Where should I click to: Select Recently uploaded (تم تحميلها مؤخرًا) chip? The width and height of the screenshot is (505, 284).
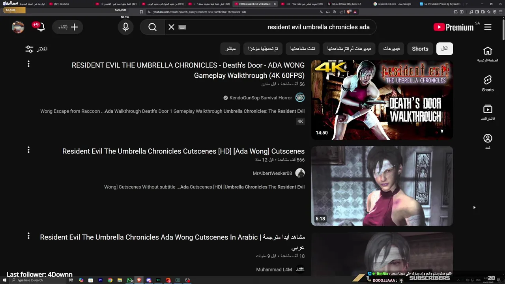pyautogui.click(x=263, y=49)
